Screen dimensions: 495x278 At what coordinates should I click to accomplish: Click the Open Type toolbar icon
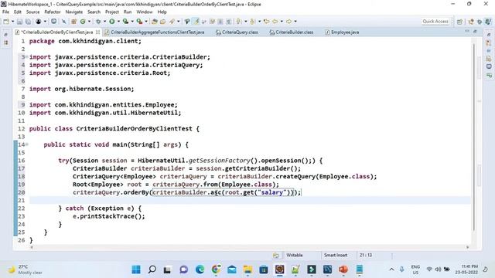tap(155, 22)
